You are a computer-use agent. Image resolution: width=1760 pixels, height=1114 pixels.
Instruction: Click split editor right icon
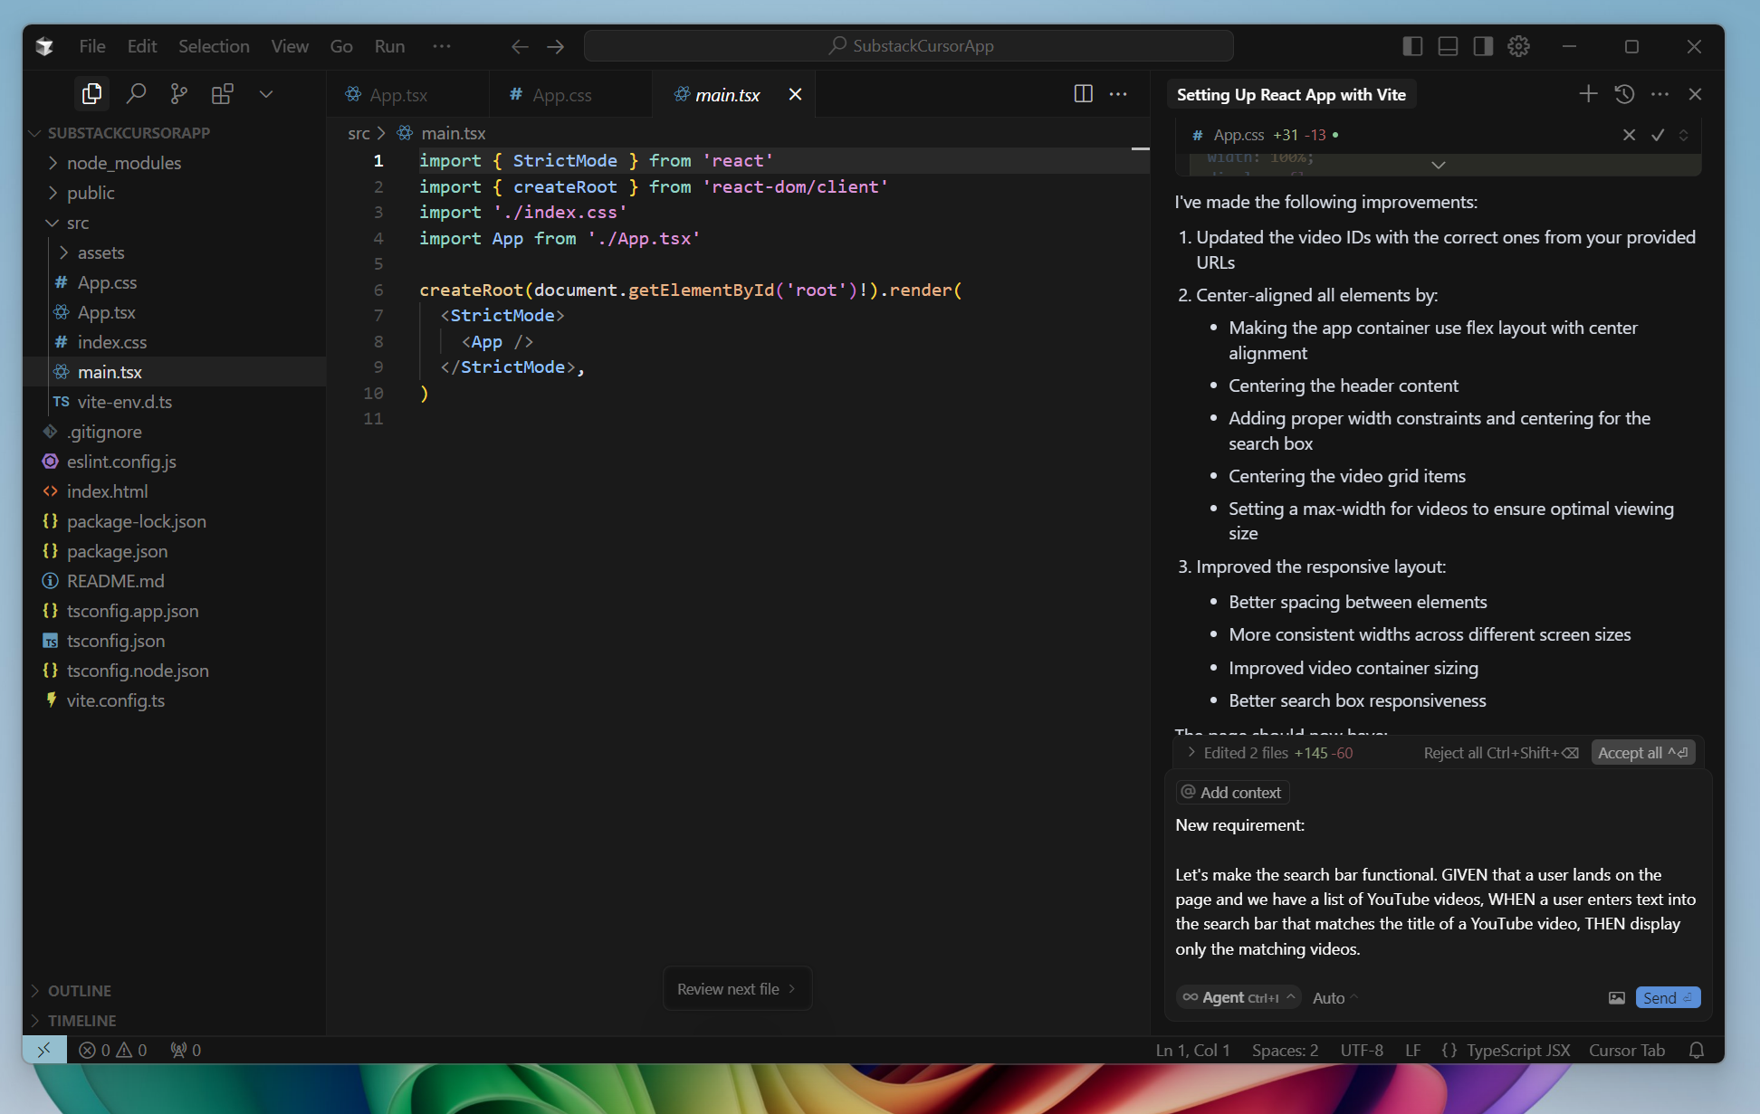coord(1083,94)
